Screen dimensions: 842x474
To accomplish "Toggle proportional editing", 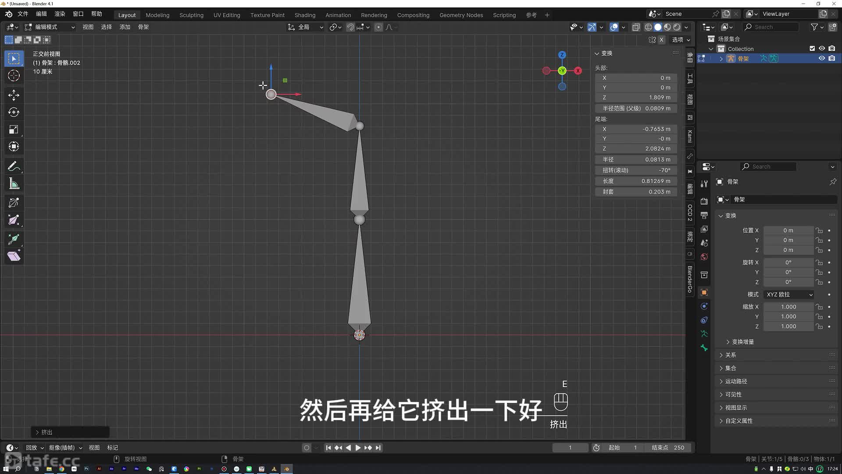I will pos(378,27).
